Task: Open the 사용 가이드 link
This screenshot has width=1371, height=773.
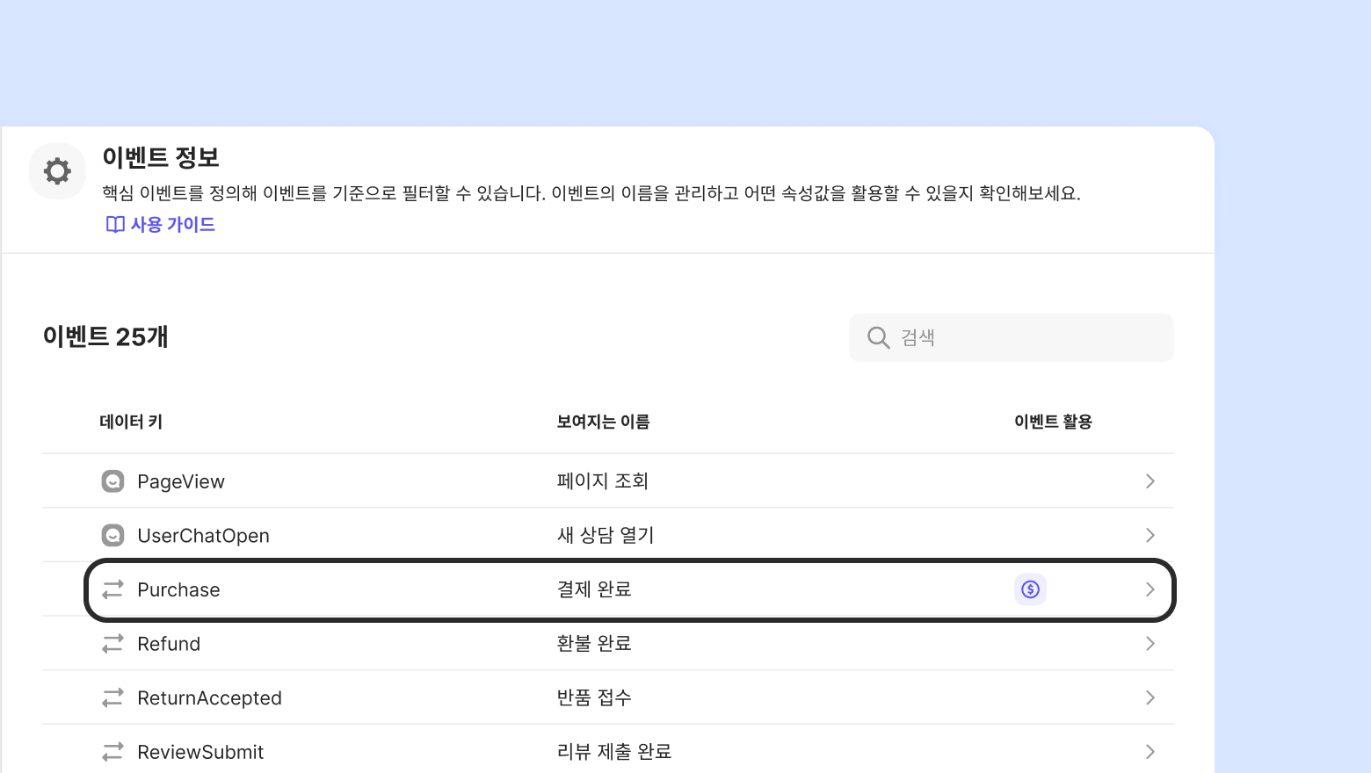Action: [172, 225]
